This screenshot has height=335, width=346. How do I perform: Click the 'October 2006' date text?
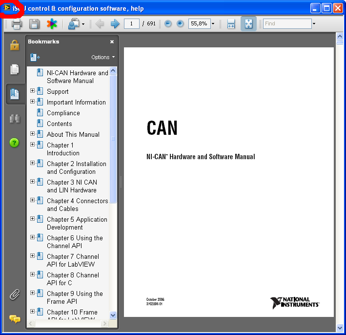pyautogui.click(x=155, y=299)
